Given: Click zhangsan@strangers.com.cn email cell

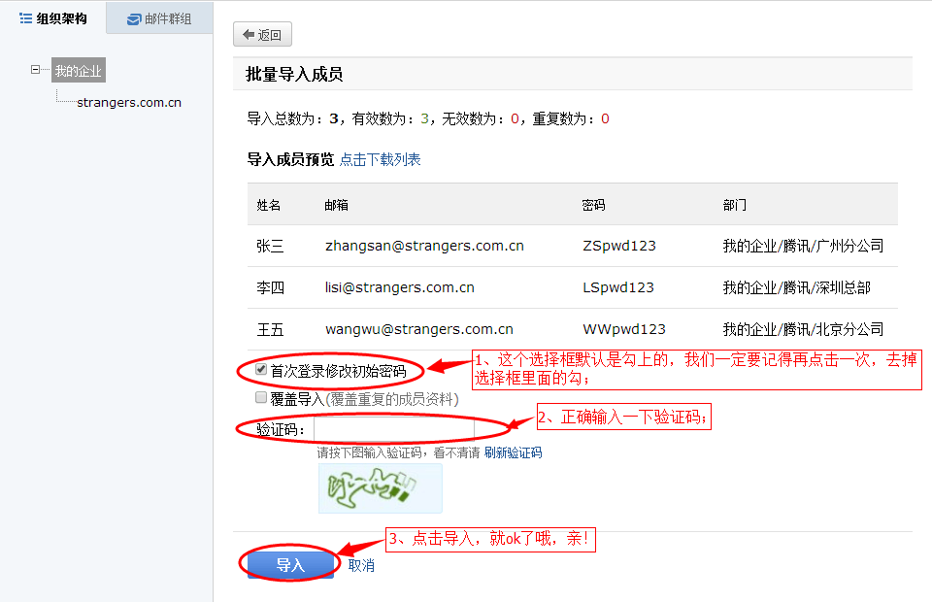Looking at the screenshot, I should [x=424, y=246].
